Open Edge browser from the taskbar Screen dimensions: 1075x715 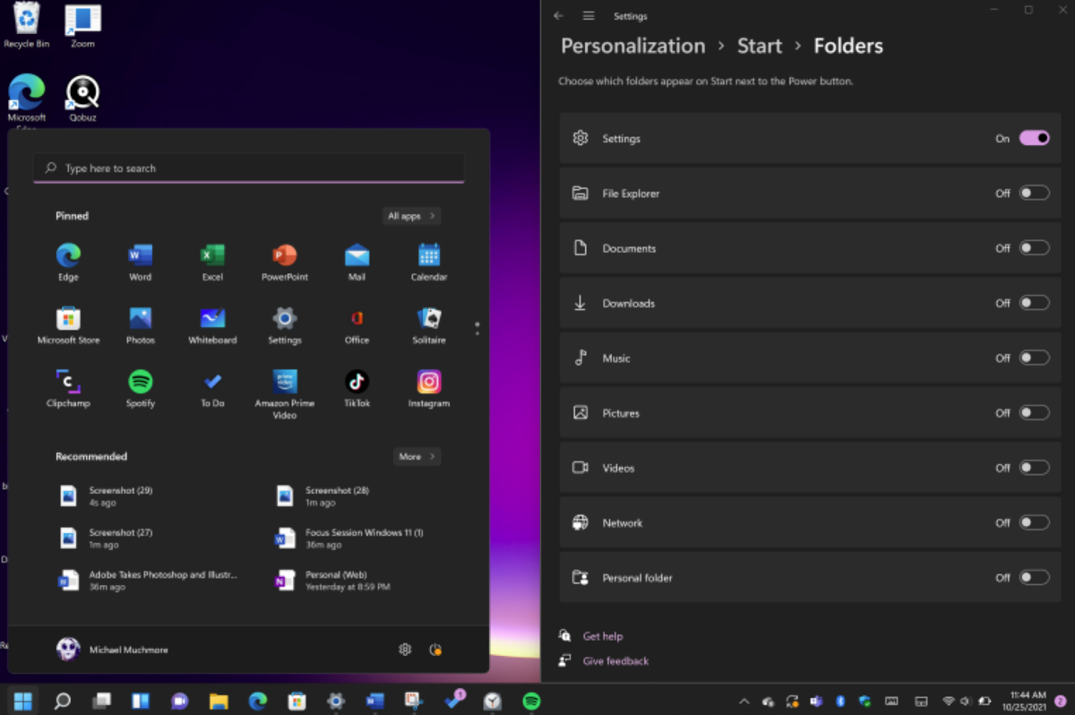258,701
